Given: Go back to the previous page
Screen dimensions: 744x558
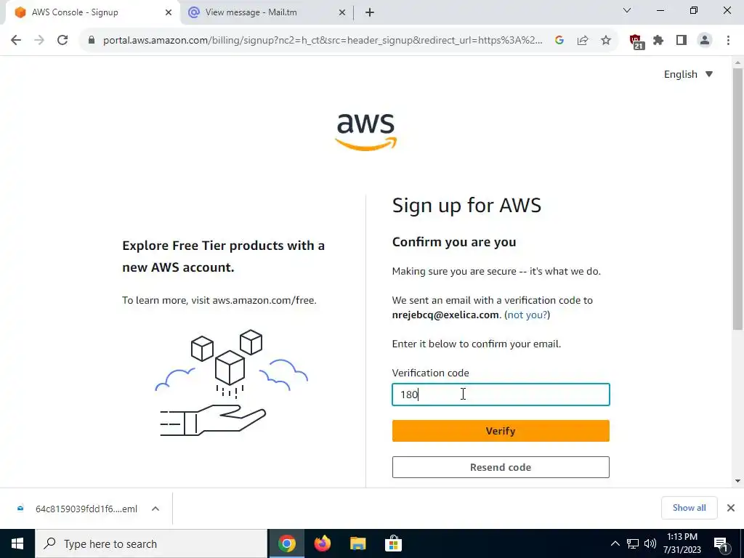Looking at the screenshot, I should pyautogui.click(x=16, y=41).
